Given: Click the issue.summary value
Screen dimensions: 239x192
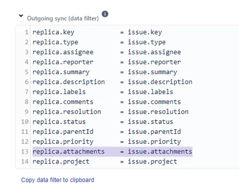Looking at the screenshot, I should [152, 72].
